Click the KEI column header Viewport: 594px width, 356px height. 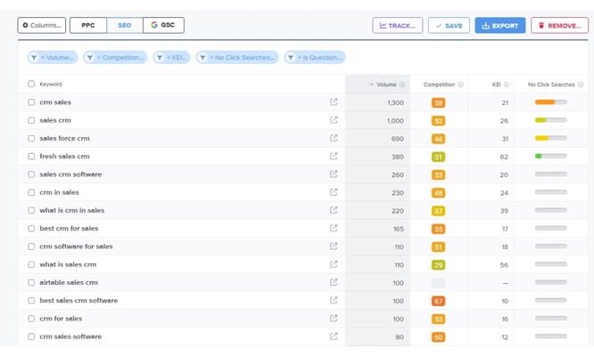(496, 85)
